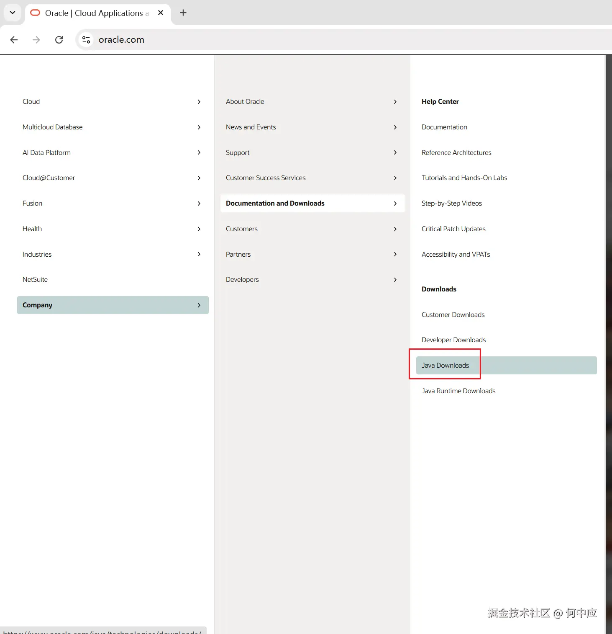
Task: Expand the AI Data Platform chevron
Action: click(x=199, y=152)
